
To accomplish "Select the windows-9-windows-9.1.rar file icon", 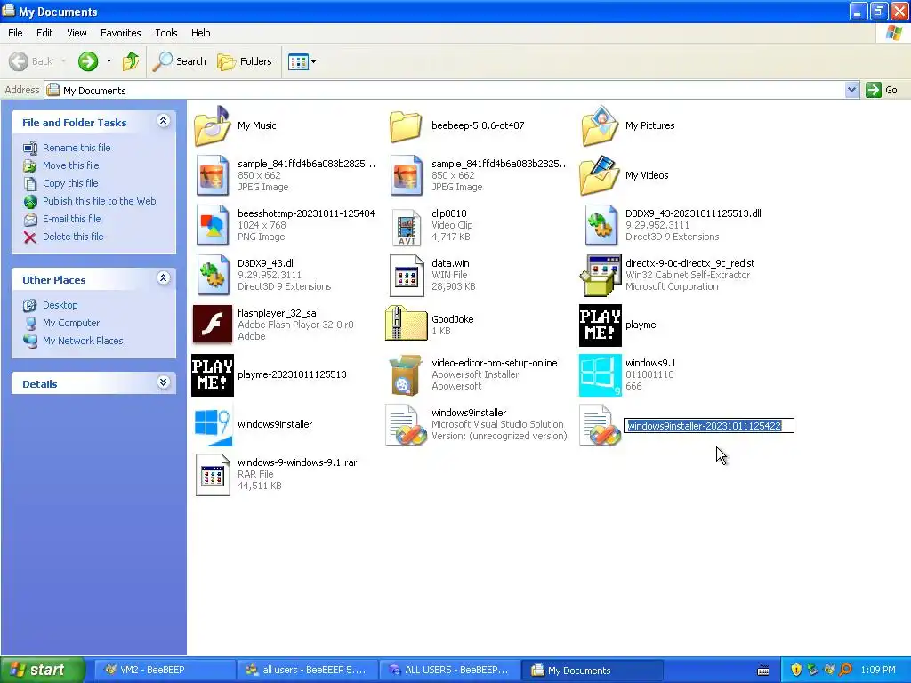I will click(x=213, y=475).
